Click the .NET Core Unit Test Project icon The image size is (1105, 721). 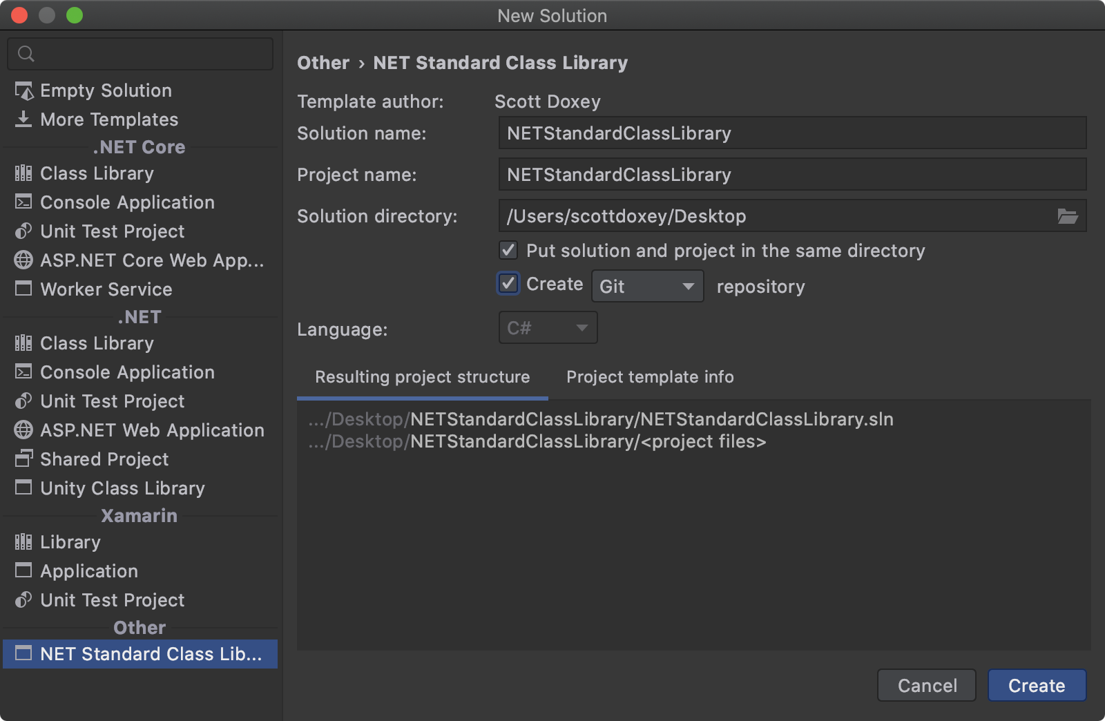click(x=23, y=231)
